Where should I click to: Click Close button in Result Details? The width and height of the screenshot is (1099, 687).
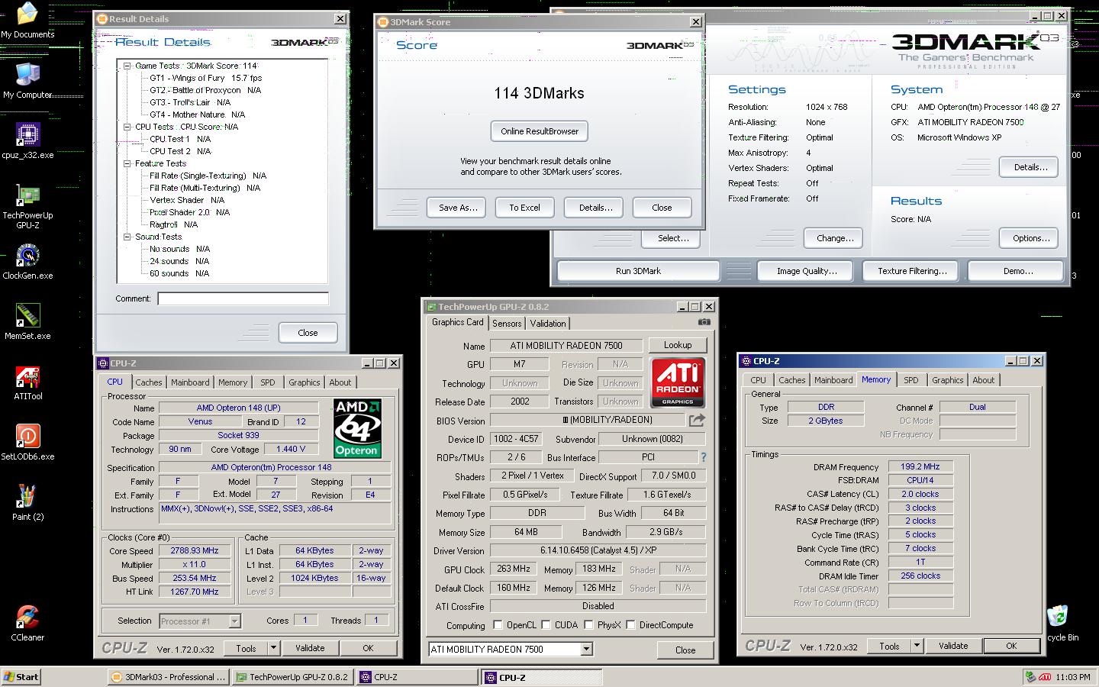coord(308,333)
